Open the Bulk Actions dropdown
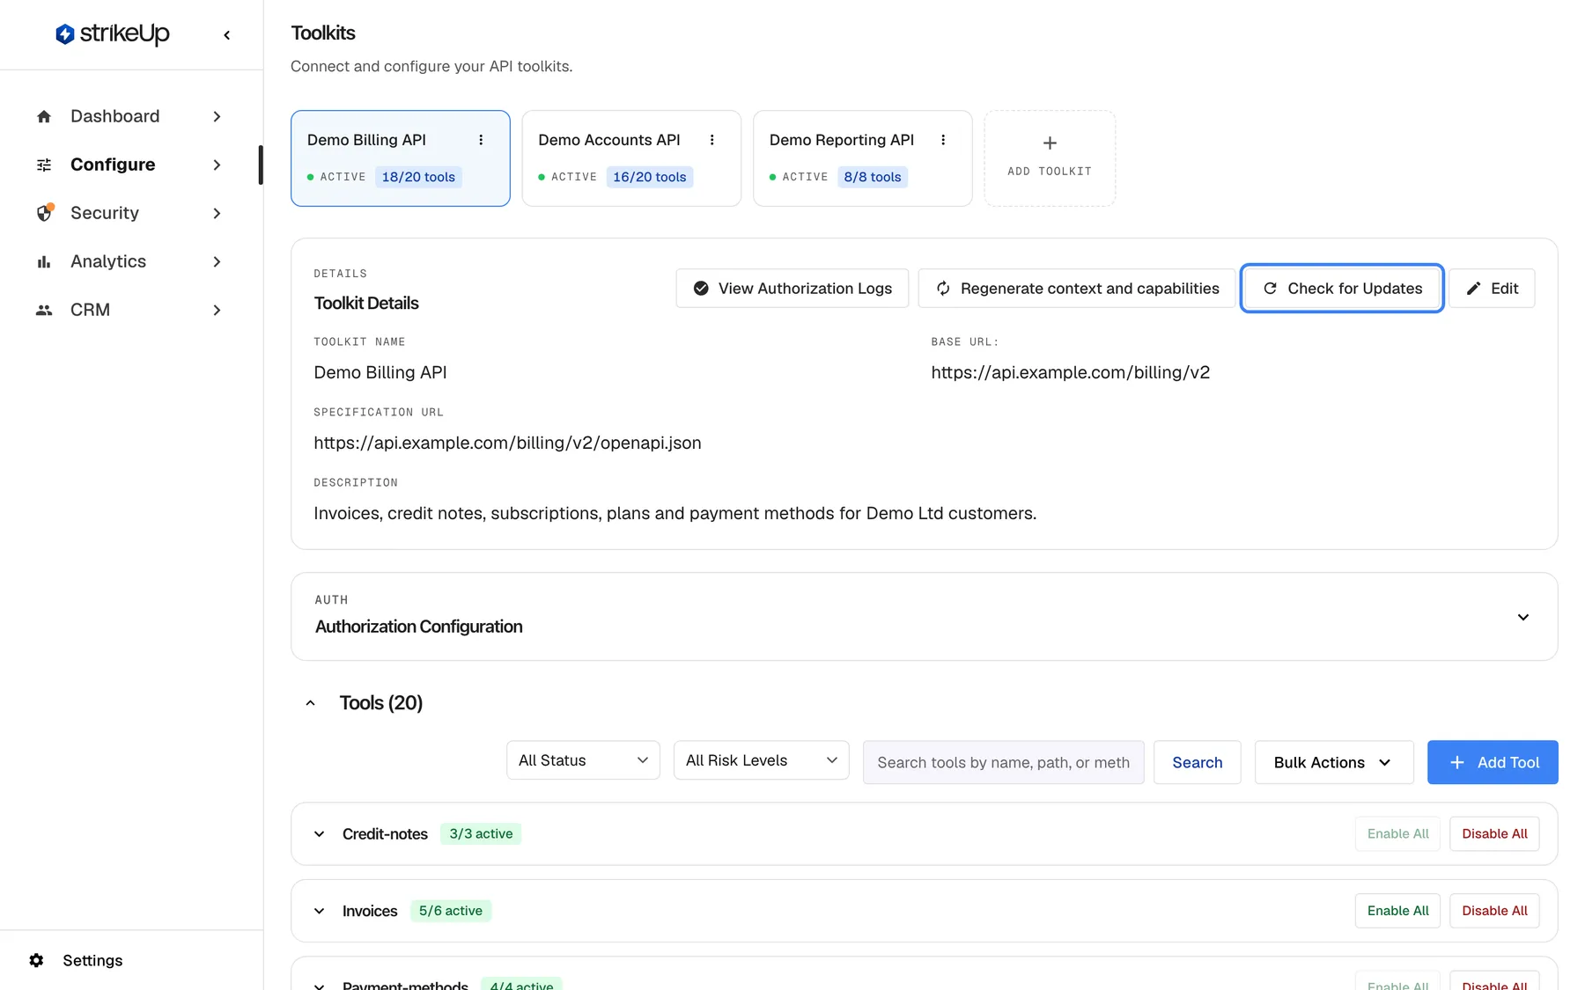This screenshot has height=990, width=1585. (1334, 762)
